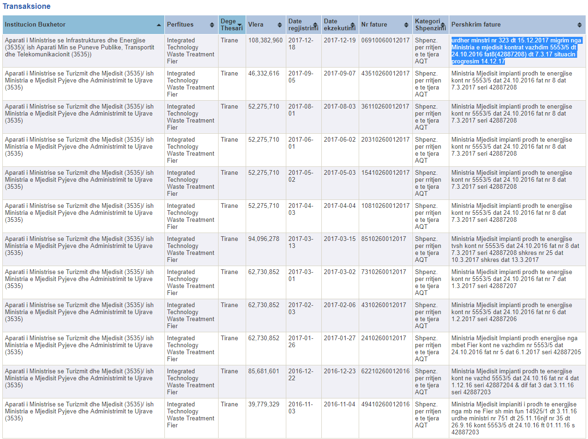
Task: Click the 39,779,329 amount in last row
Action: 263,405
